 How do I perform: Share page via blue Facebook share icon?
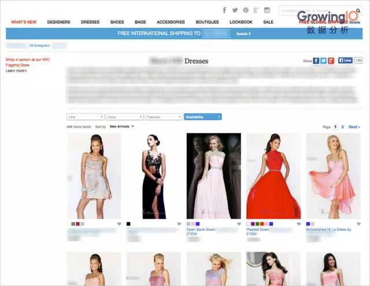point(316,61)
